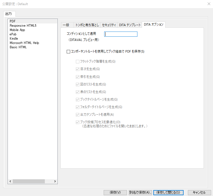Open the トンボと裁ち落とし tab
213x196 pixels.
87,25
